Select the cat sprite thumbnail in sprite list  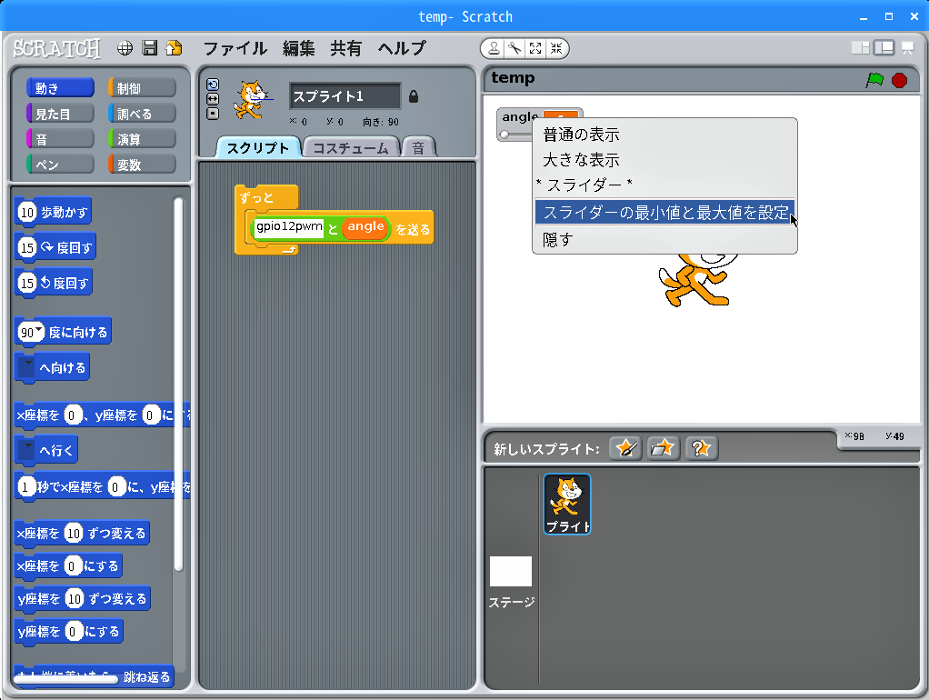click(x=567, y=504)
